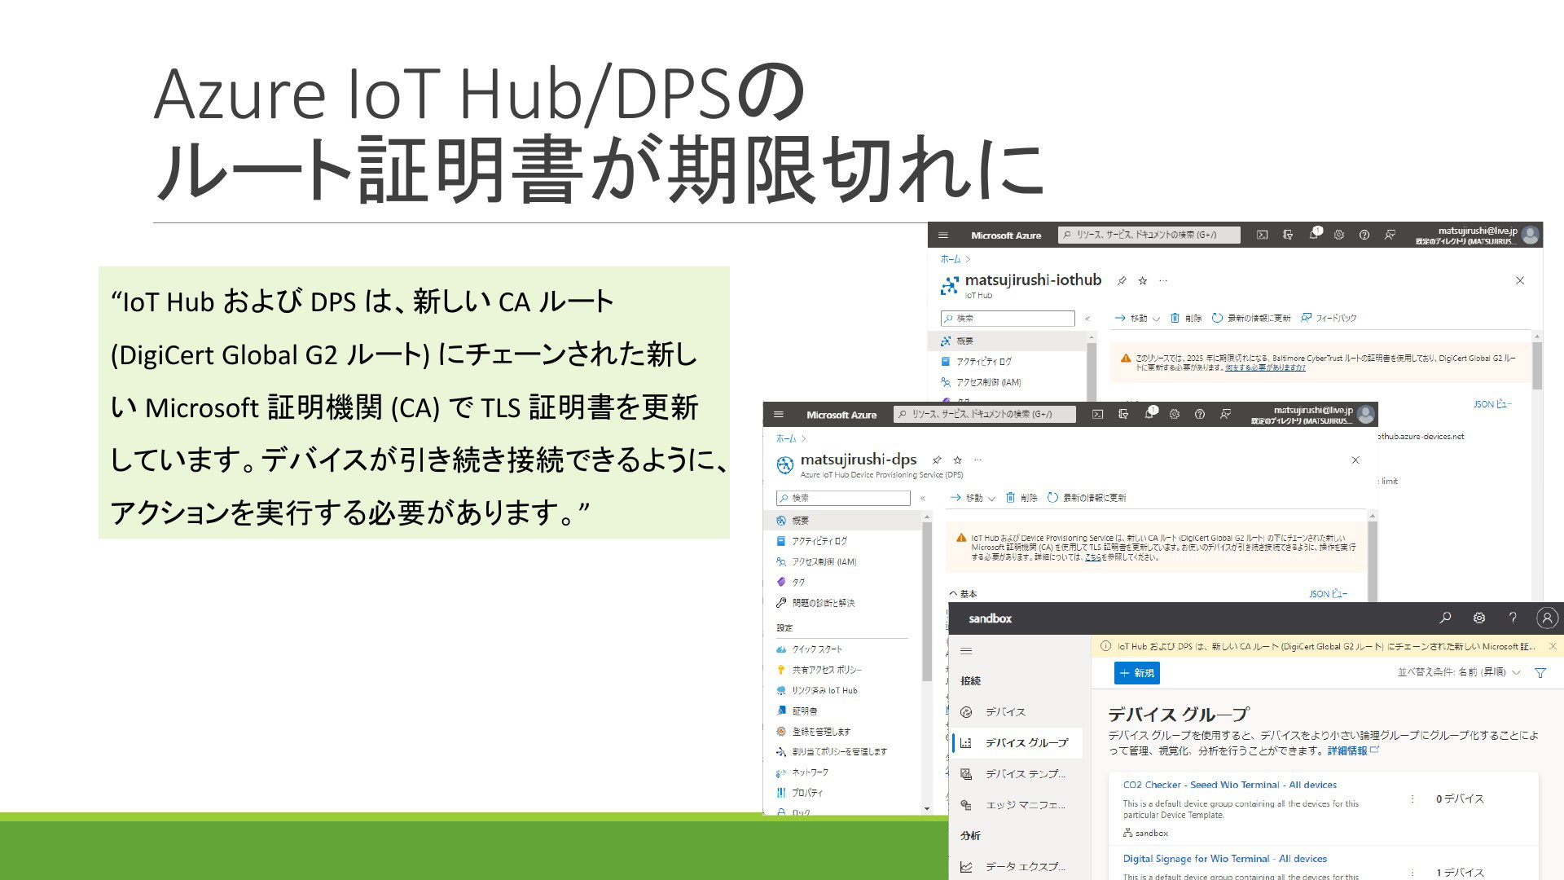Select デバイス グループ in sandbox navigation

(1017, 742)
